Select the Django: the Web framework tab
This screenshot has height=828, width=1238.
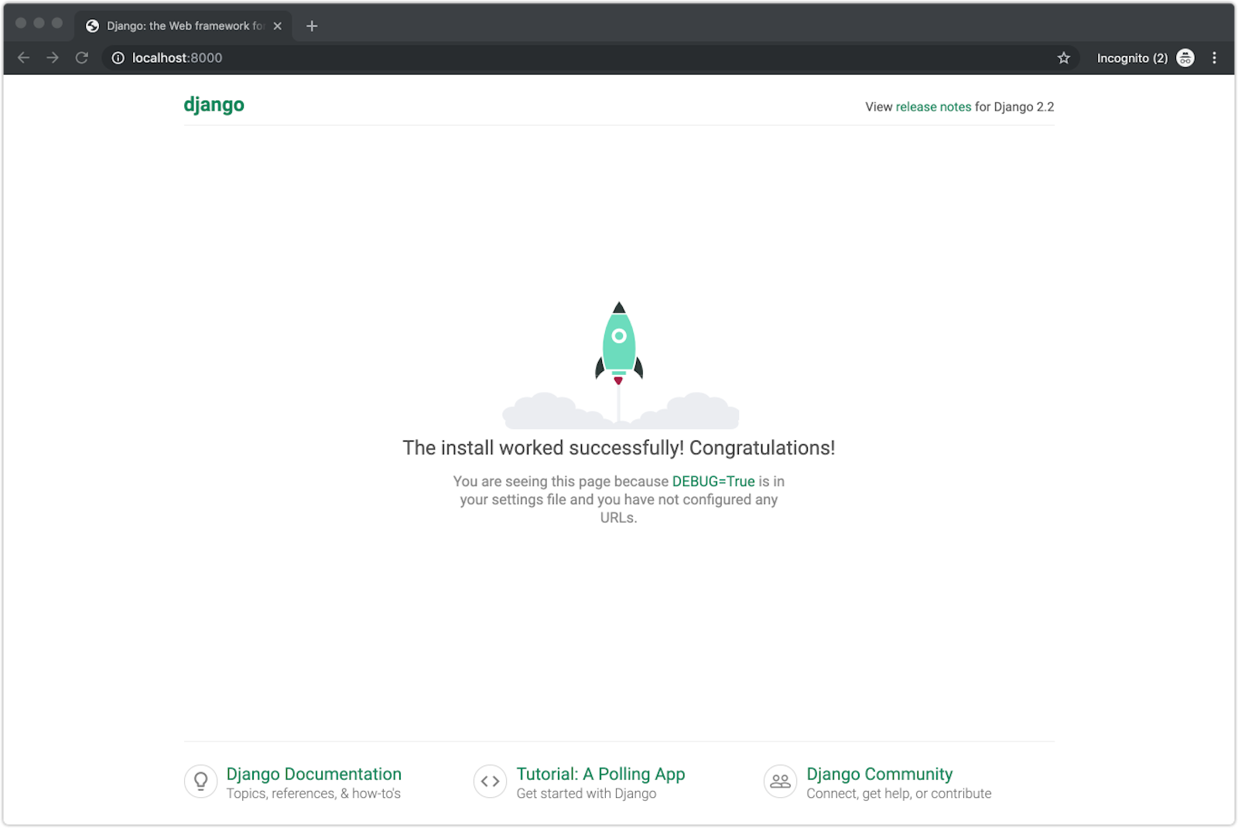point(182,26)
